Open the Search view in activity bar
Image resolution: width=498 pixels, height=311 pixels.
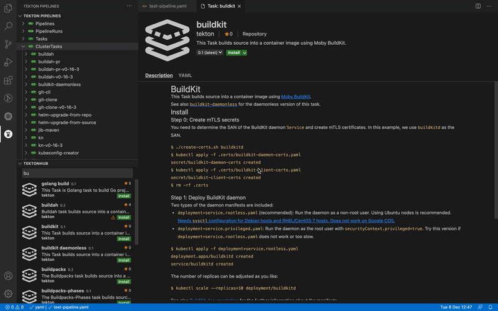click(8, 26)
